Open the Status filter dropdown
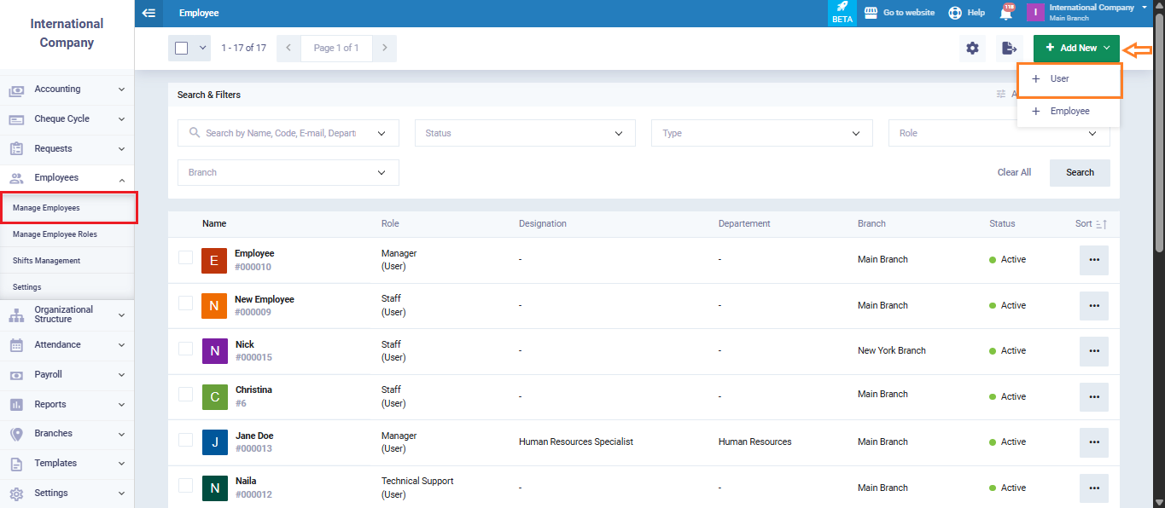 [525, 133]
